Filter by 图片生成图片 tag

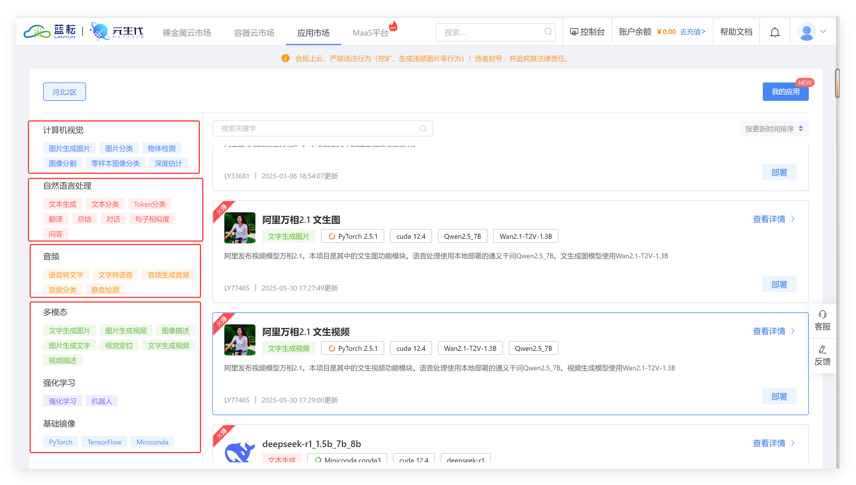[69, 149]
